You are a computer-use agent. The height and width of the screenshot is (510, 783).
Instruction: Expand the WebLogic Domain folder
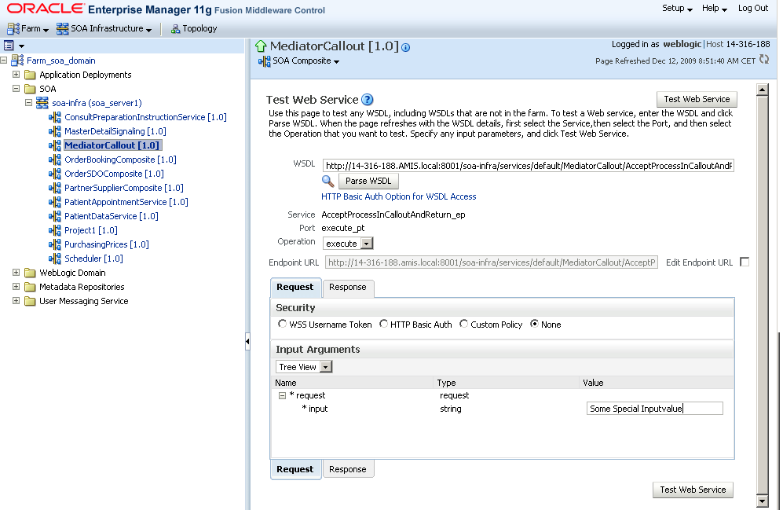click(16, 273)
